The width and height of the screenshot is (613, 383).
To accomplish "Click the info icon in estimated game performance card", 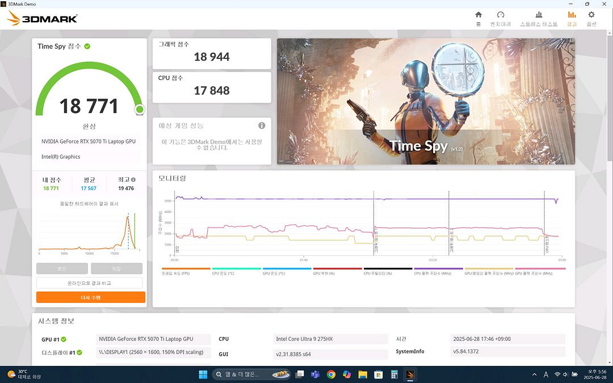I will click(262, 125).
